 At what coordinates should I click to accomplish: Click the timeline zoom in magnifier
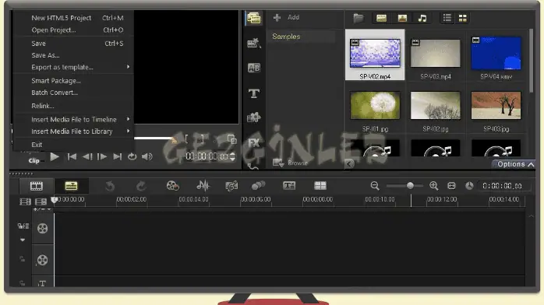point(433,186)
